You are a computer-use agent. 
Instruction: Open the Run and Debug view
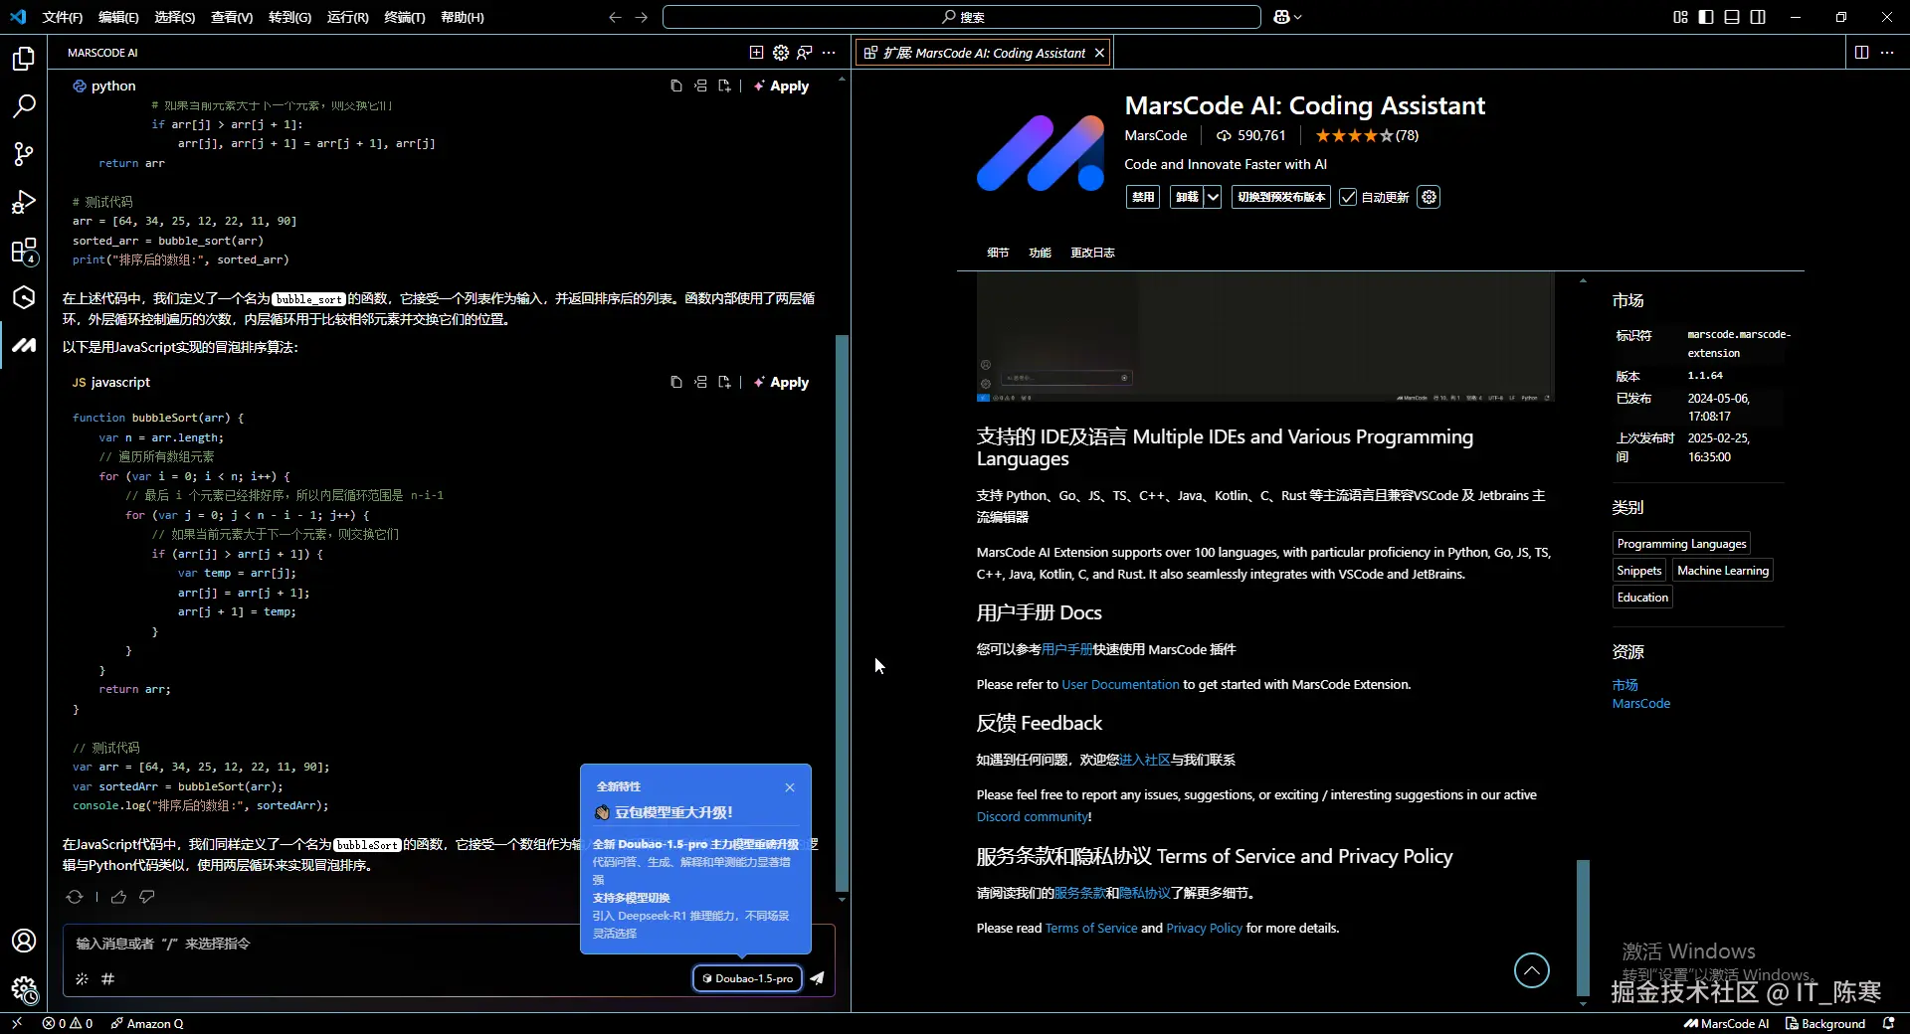pos(24,202)
